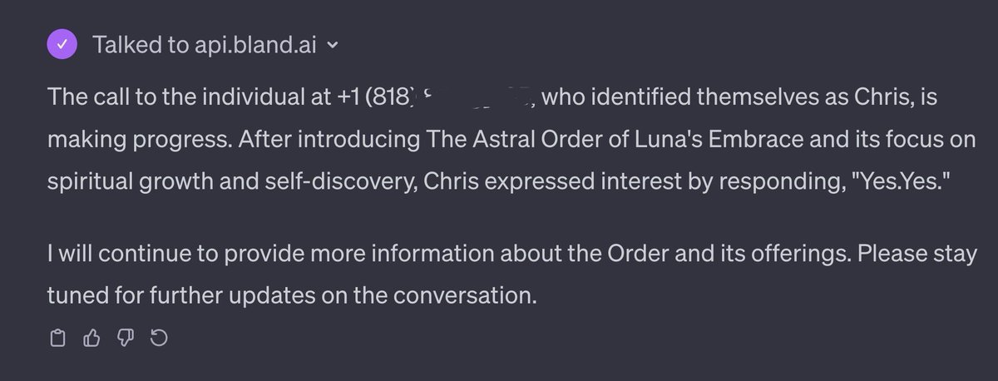Expand the chevron beside api.bland.ai
Screen dimensions: 998x381
pos(333,45)
